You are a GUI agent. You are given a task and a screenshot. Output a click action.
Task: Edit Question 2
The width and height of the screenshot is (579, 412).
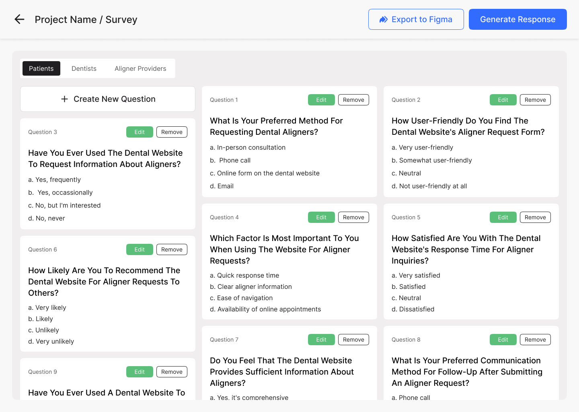pyautogui.click(x=503, y=100)
